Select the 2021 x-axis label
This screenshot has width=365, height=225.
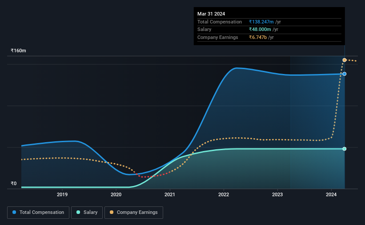tap(170, 194)
